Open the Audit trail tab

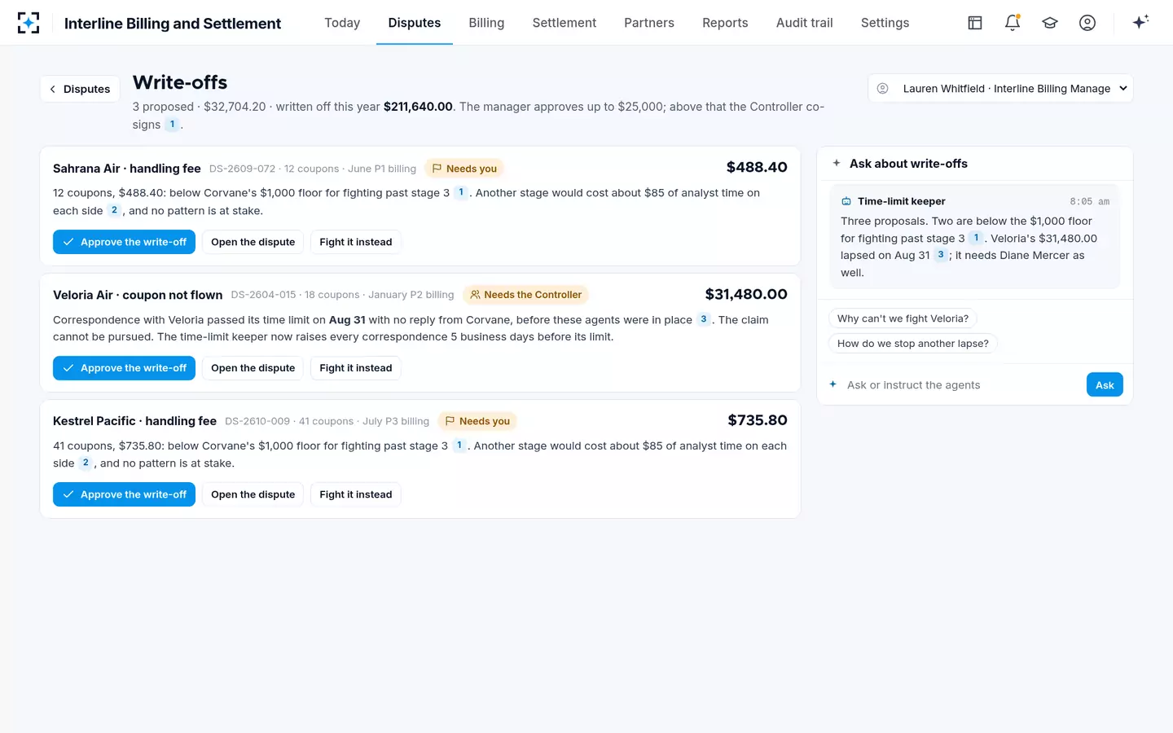coord(805,23)
